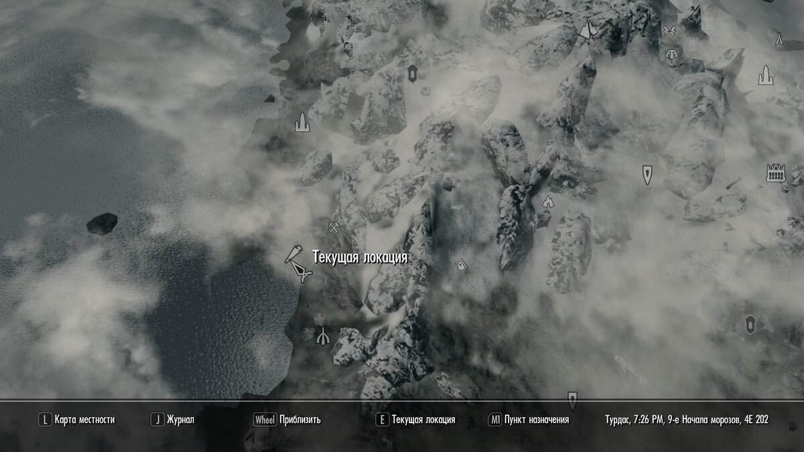804x452 pixels.
Task: Select the domed ruin marker below dragon lair
Action: pyautogui.click(x=671, y=53)
